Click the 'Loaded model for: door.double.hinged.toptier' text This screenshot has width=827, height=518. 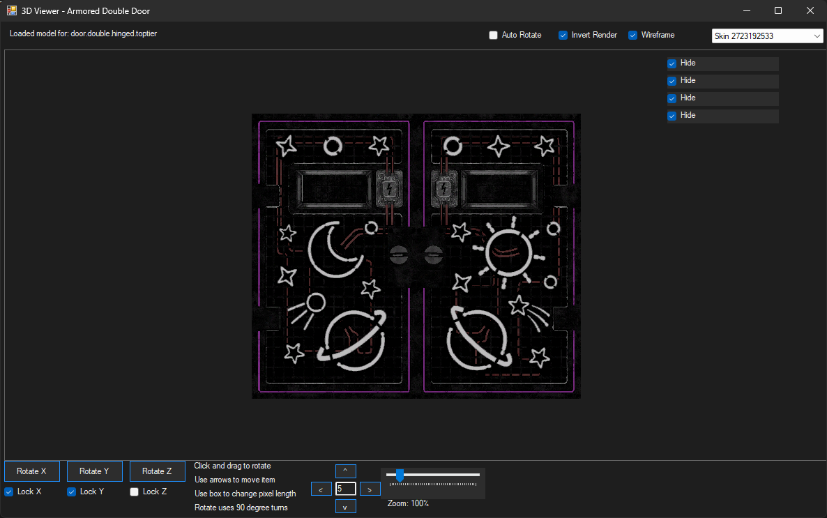coord(84,33)
